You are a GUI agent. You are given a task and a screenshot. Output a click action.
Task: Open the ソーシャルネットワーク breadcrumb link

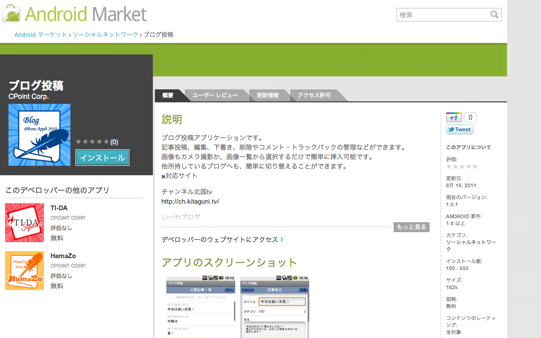(105, 34)
